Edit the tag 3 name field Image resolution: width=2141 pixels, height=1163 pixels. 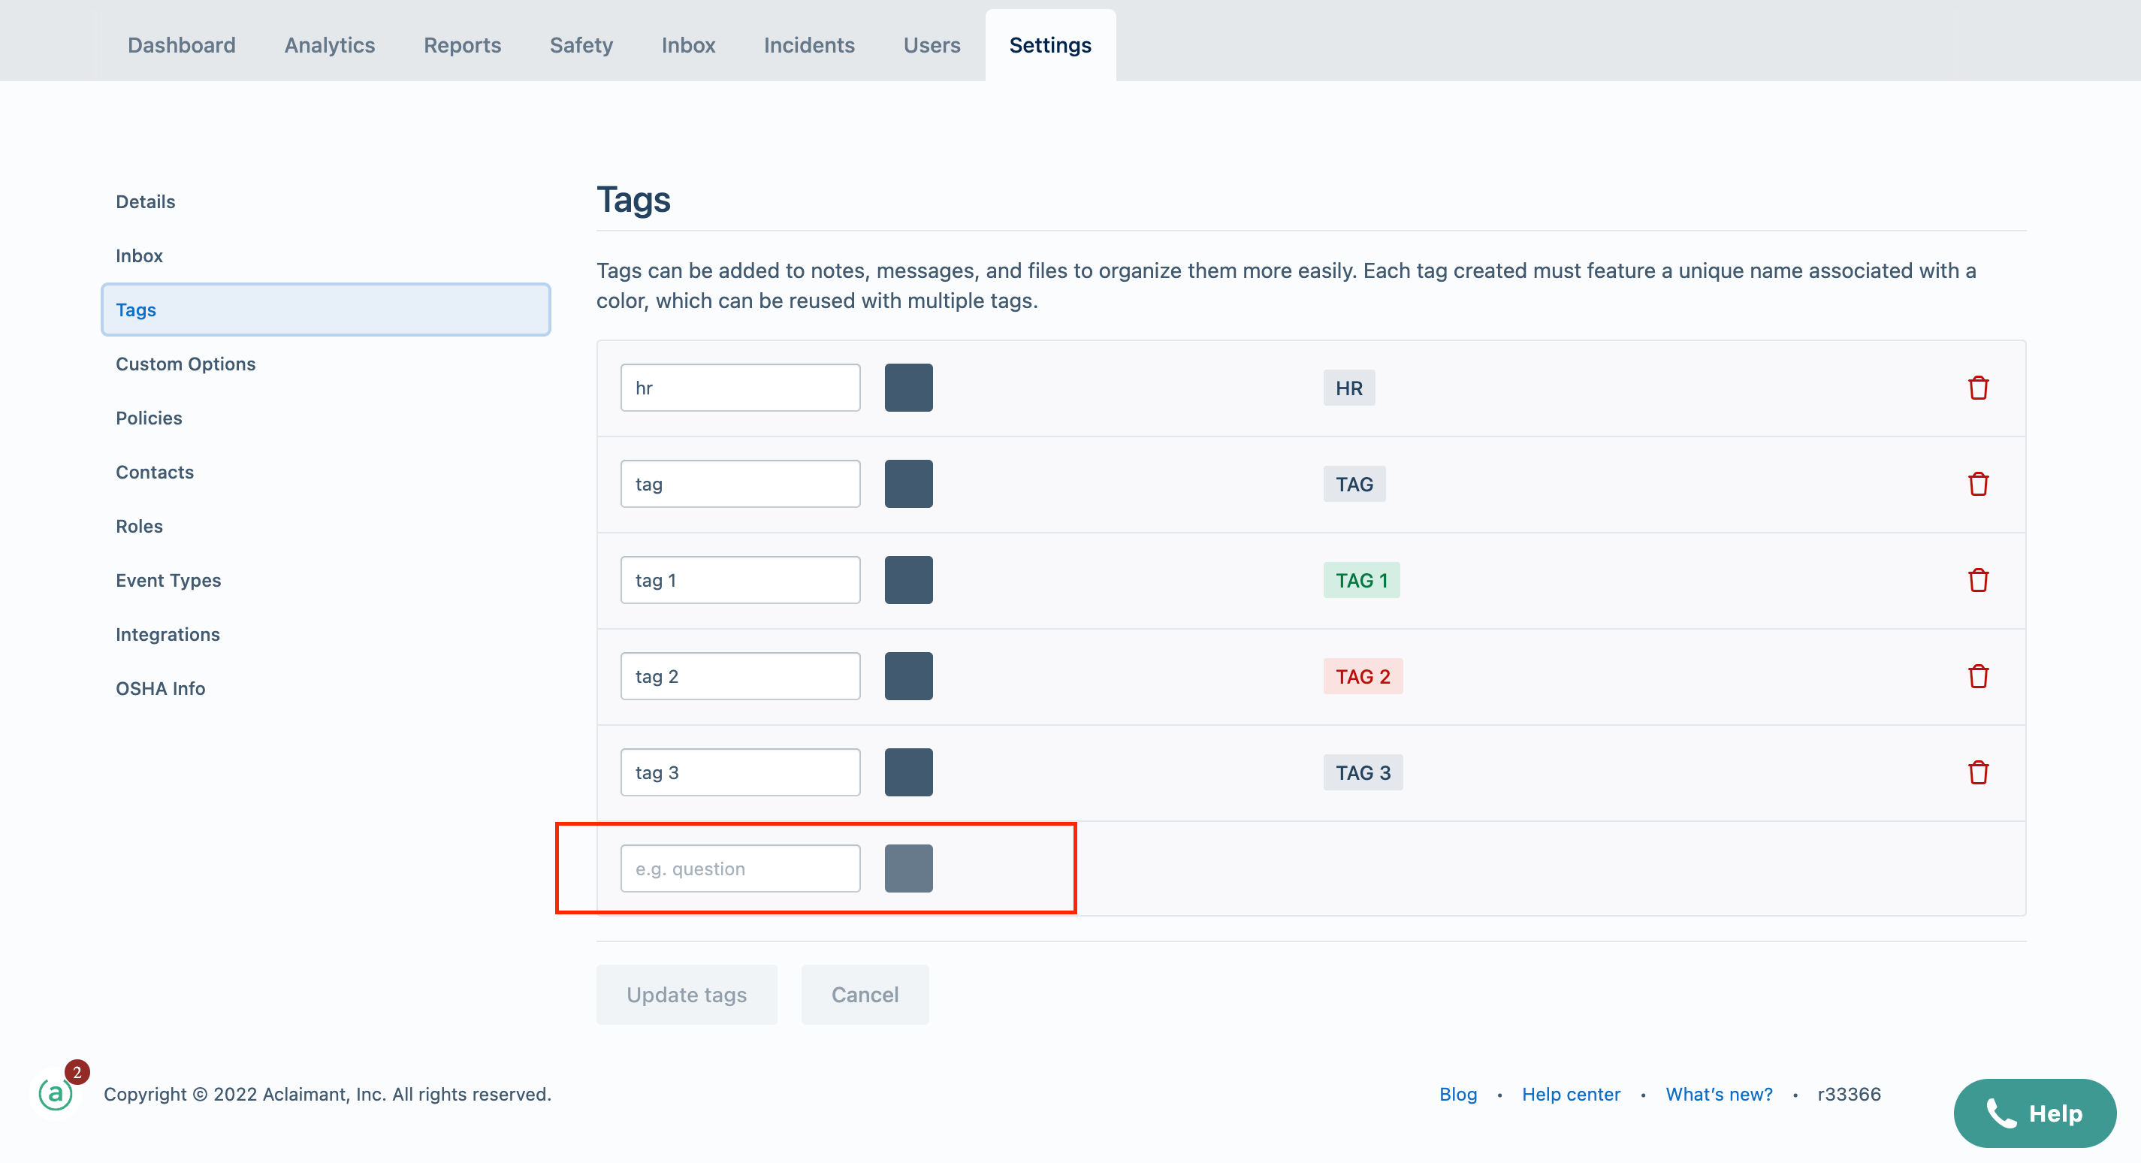[x=740, y=772]
